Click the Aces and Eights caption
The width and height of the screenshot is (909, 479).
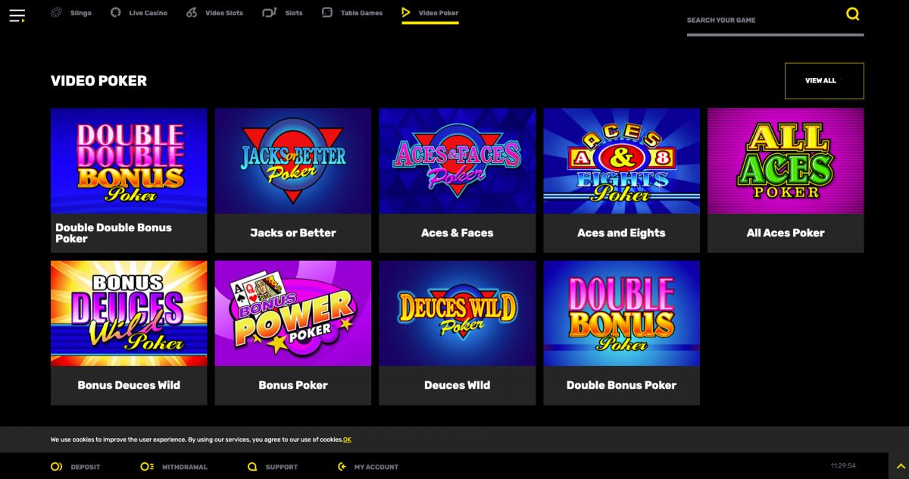coord(622,233)
